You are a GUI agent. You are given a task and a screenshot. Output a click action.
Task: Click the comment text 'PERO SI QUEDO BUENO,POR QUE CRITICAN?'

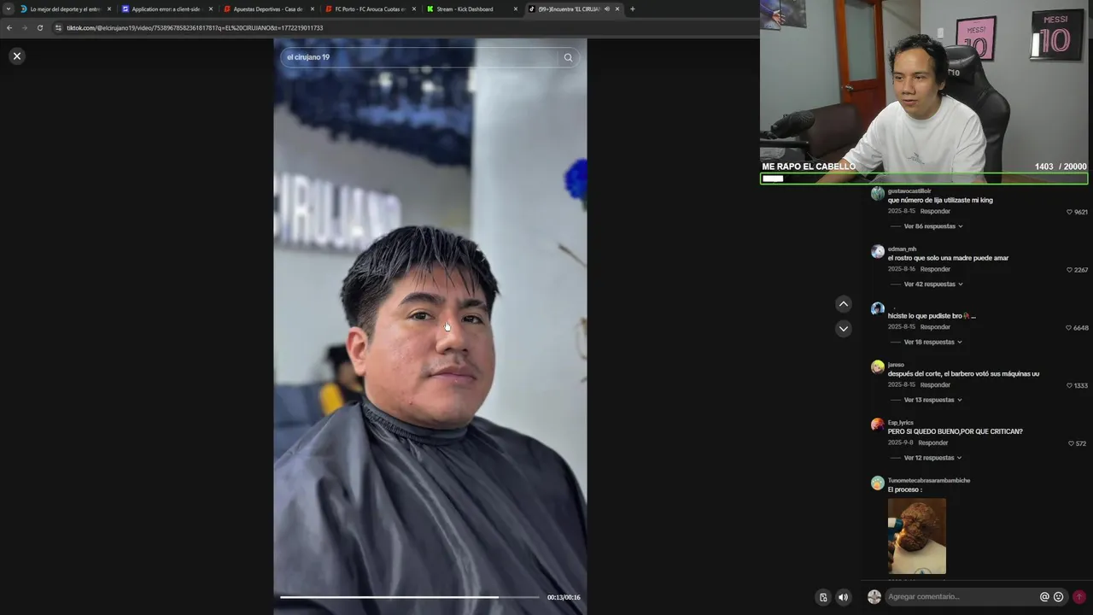click(x=955, y=431)
